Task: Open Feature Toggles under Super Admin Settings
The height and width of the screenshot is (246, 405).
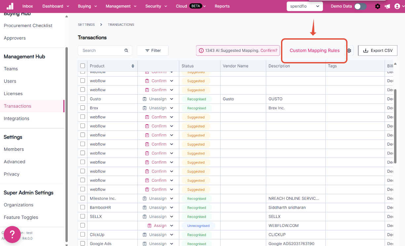Action: pos(21,217)
